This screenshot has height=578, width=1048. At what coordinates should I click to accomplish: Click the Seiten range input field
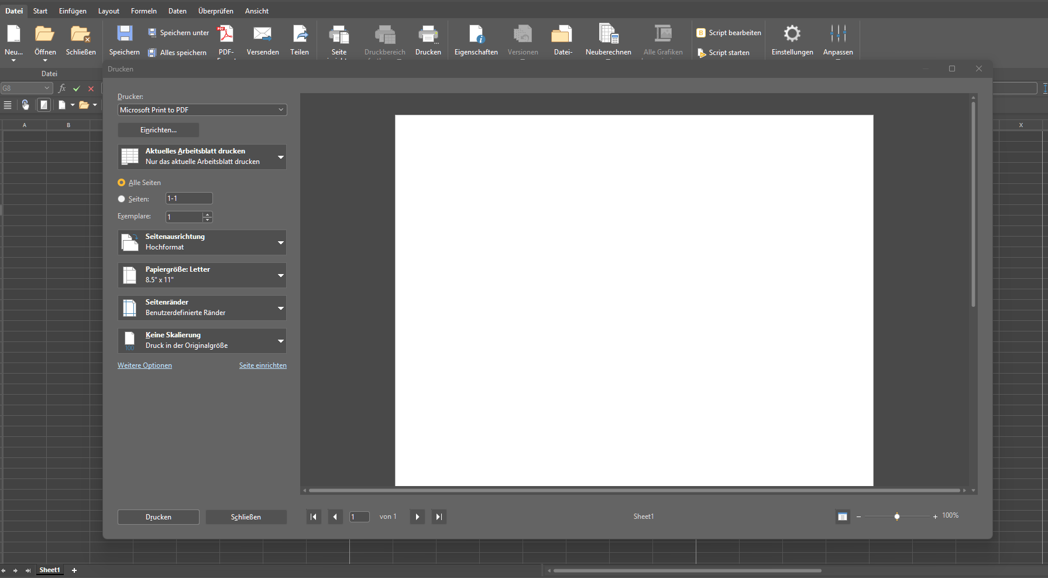click(189, 199)
